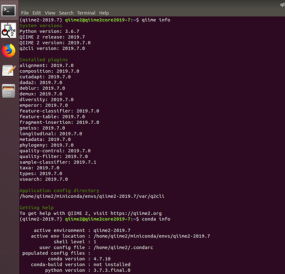Click the 'sample-classifier: 2019.7.1' line
Screen dimensions: 285x274
pos(58,162)
